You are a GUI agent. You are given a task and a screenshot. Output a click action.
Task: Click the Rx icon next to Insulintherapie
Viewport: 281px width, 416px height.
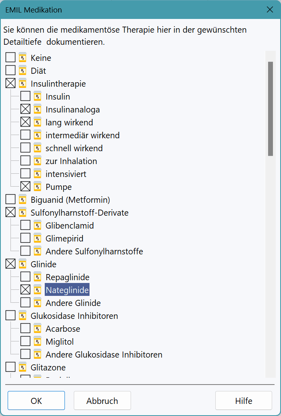[23, 83]
